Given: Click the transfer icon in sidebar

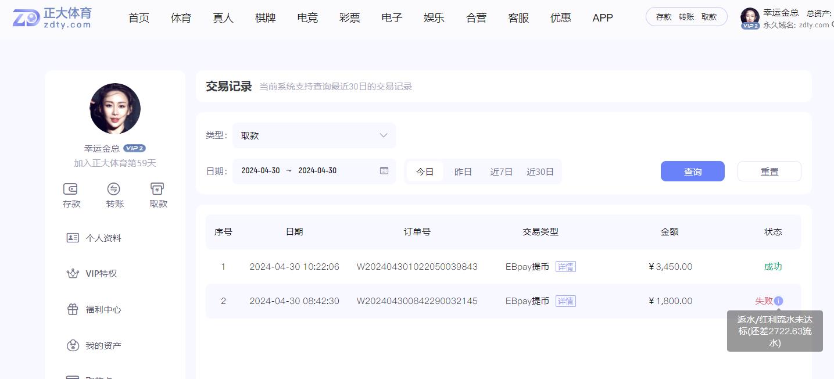Looking at the screenshot, I should coord(114,189).
